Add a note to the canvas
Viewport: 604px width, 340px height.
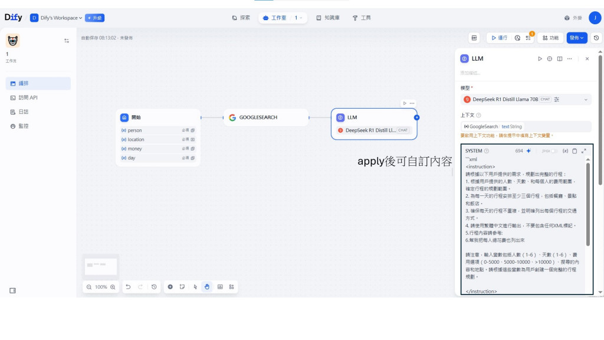click(182, 287)
